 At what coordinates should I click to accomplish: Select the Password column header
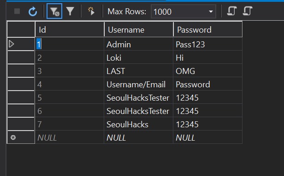tap(208, 29)
